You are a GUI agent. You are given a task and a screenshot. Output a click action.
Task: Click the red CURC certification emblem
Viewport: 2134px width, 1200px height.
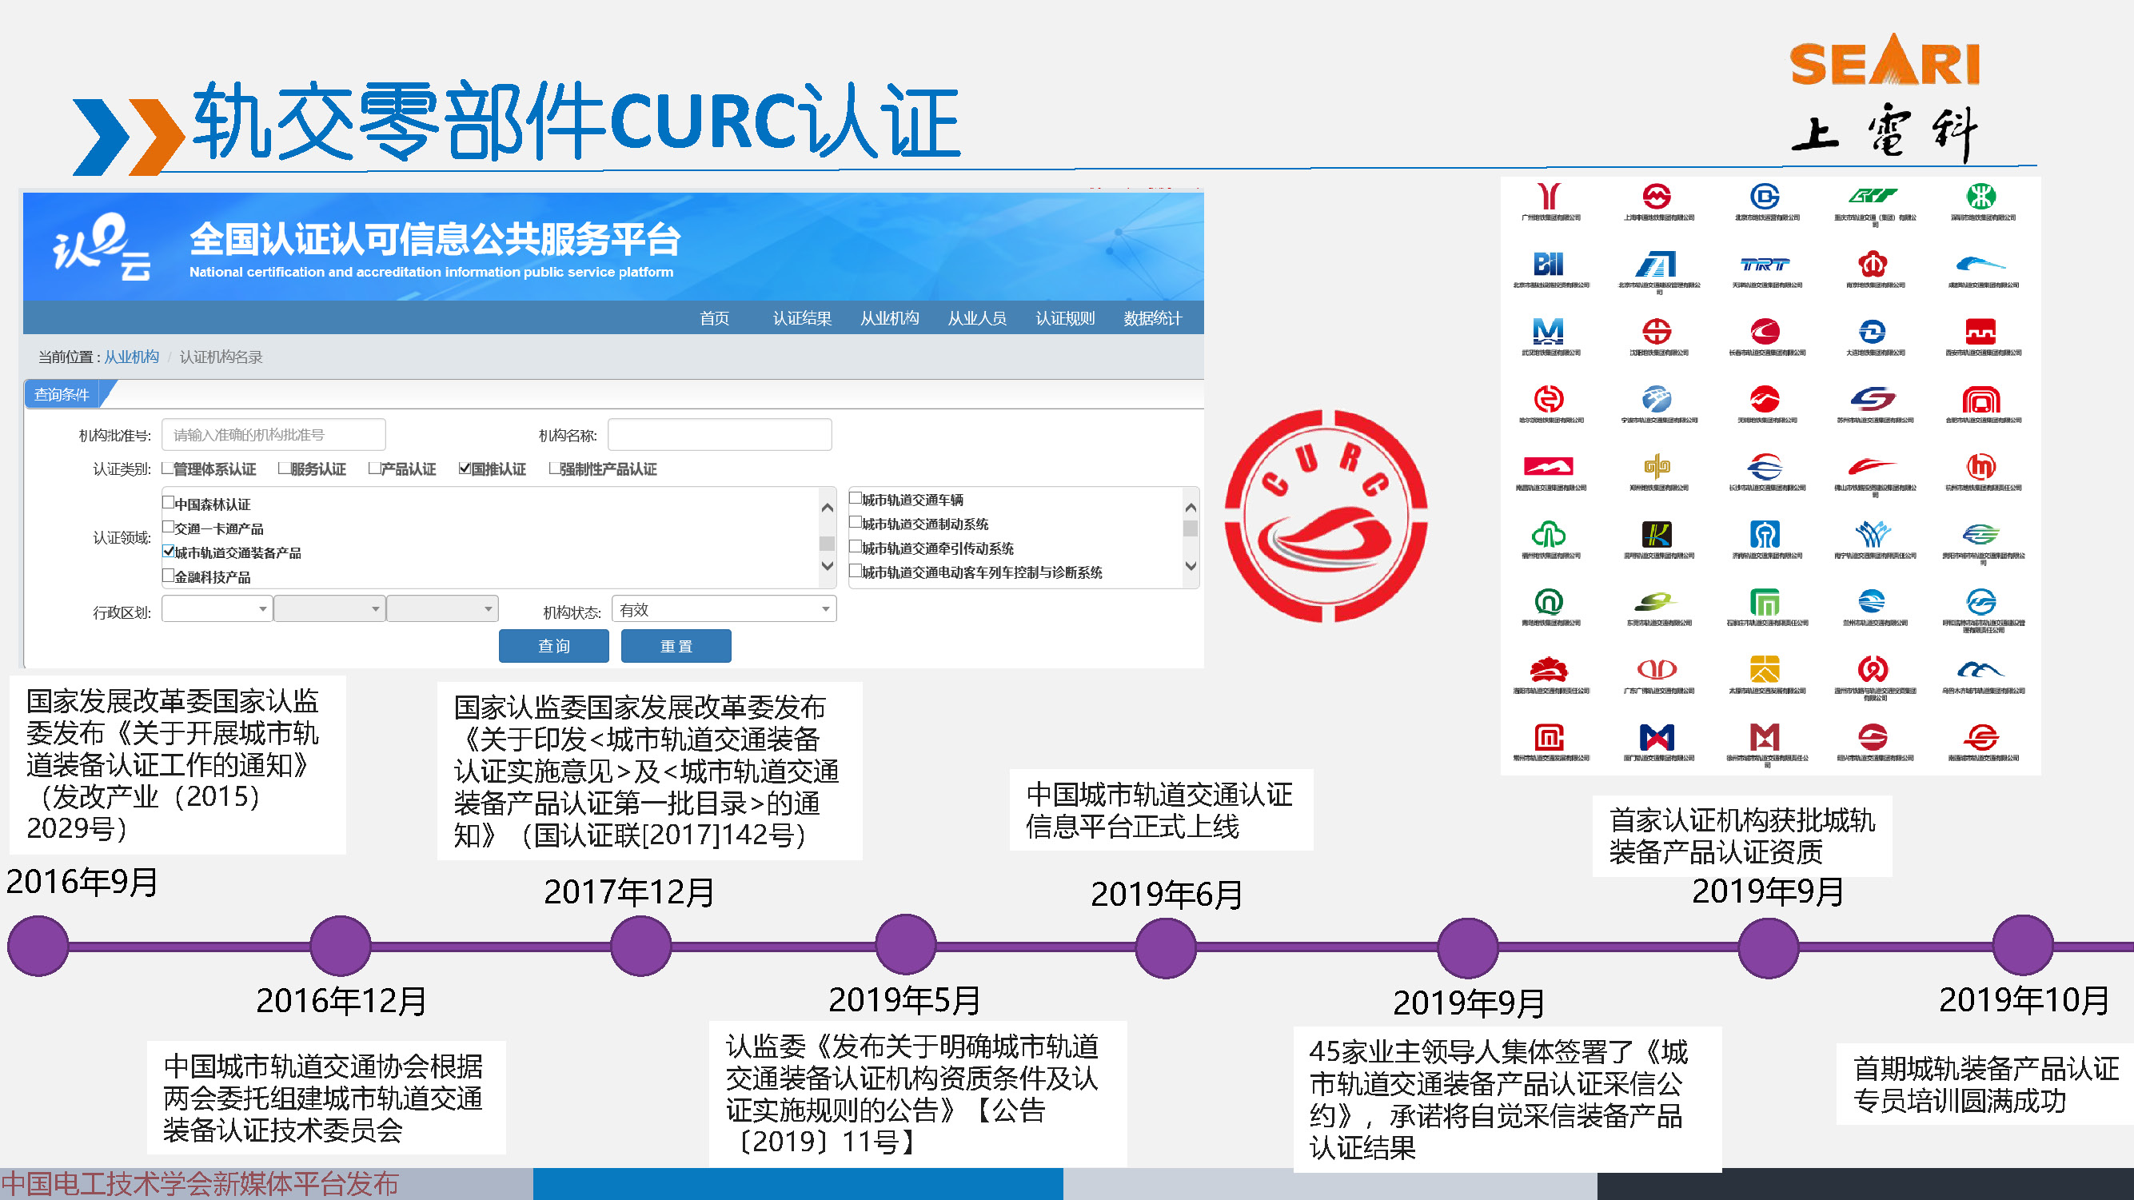(1326, 516)
